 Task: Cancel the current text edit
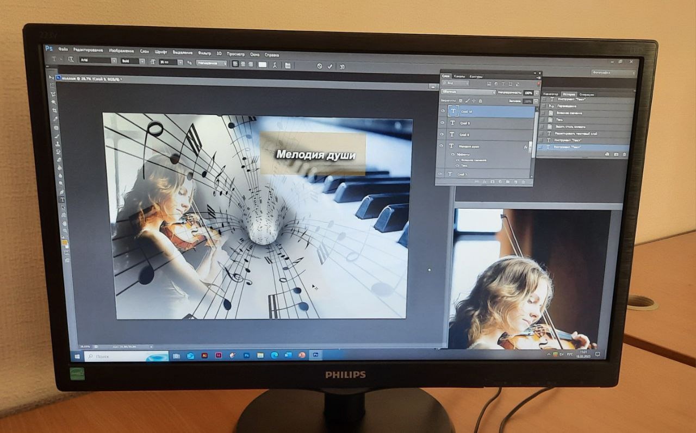coord(319,66)
